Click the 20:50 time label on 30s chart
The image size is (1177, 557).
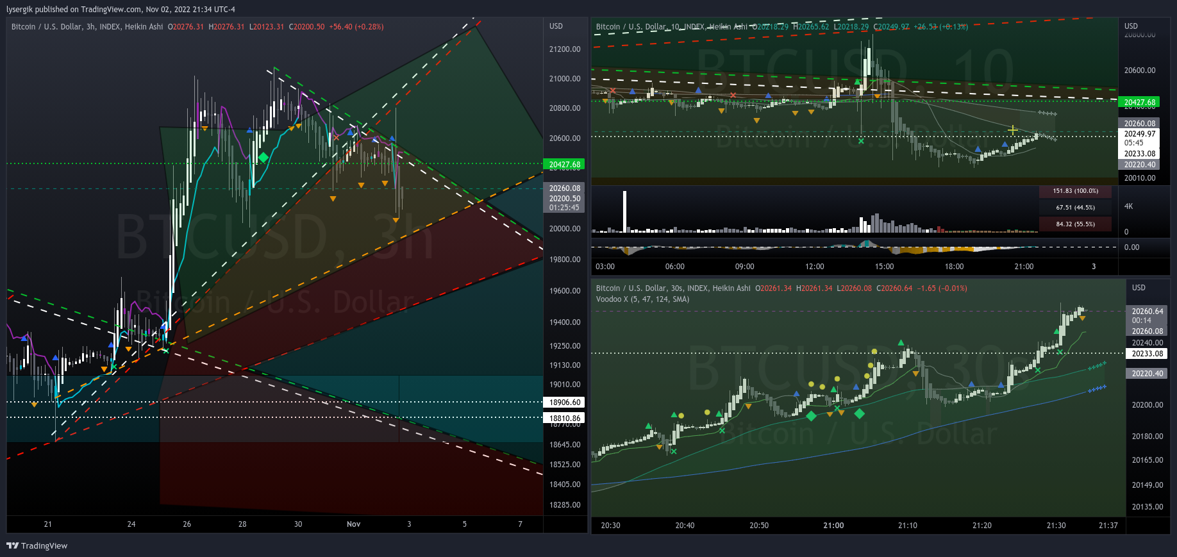759,525
